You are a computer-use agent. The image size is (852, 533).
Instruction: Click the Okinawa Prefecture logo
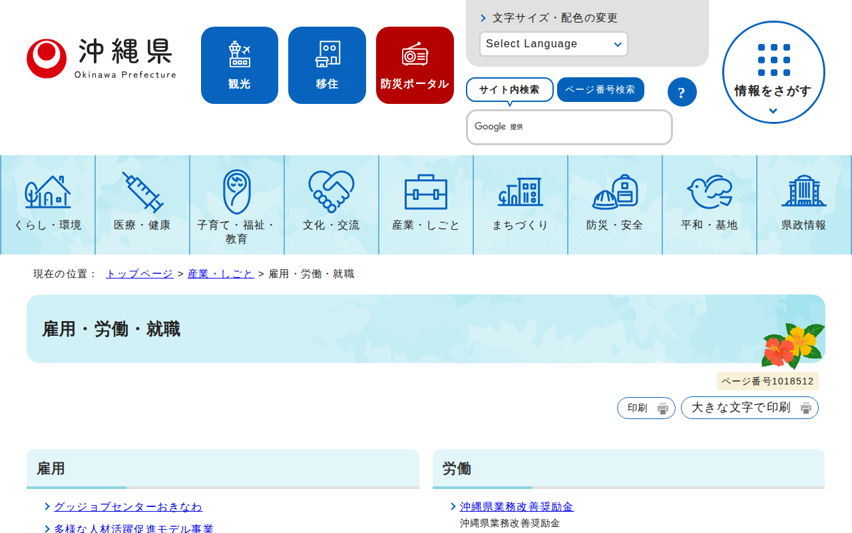point(101,59)
